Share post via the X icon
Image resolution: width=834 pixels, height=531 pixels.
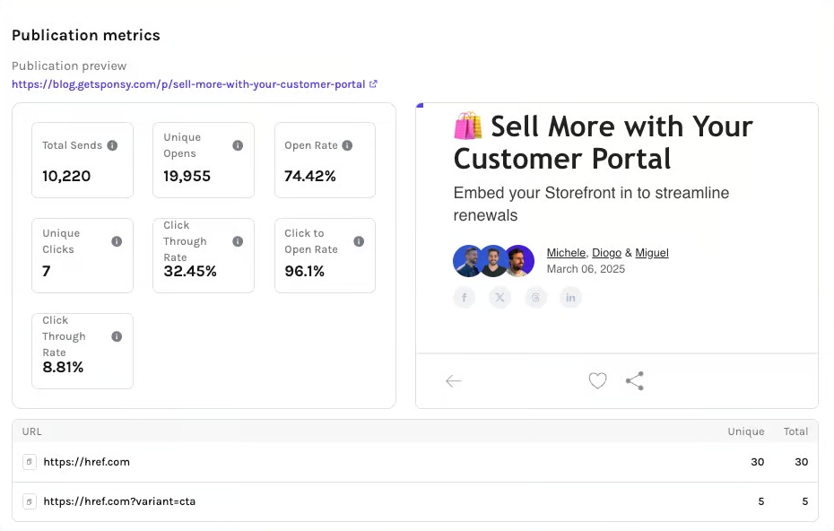pyautogui.click(x=500, y=298)
